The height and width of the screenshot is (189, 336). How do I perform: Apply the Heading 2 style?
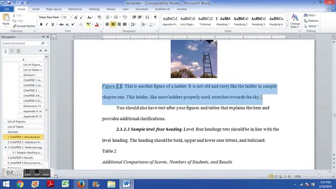(241, 21)
